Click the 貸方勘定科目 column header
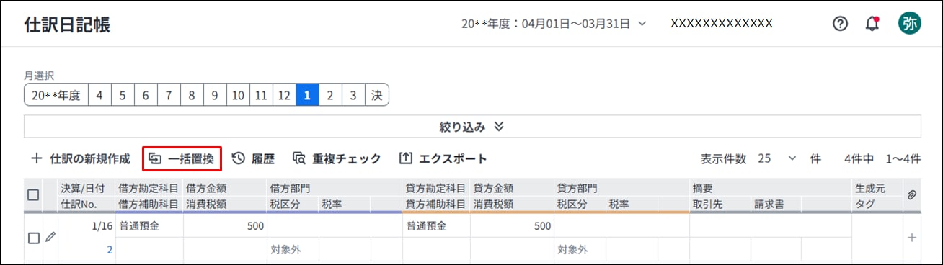The image size is (943, 265). [x=435, y=189]
